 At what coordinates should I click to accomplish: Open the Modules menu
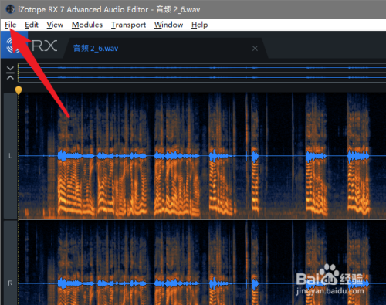(x=87, y=25)
